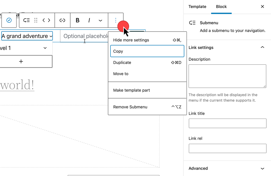
Task: Select Duplicate in the options menu
Action: coord(147,63)
